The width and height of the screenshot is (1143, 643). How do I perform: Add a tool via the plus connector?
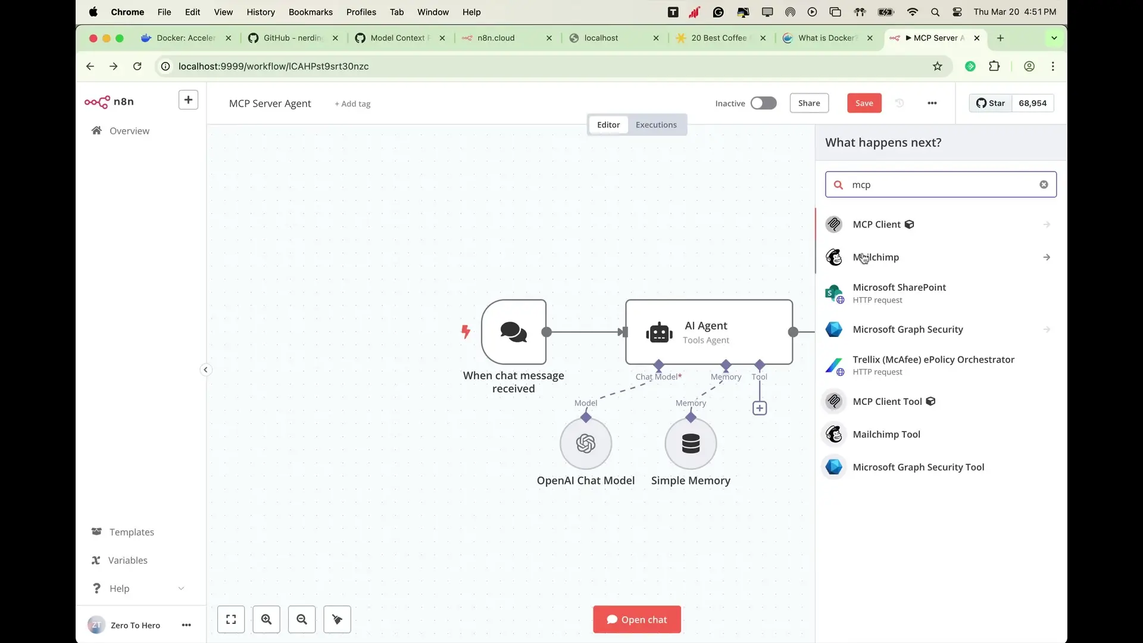point(760,408)
